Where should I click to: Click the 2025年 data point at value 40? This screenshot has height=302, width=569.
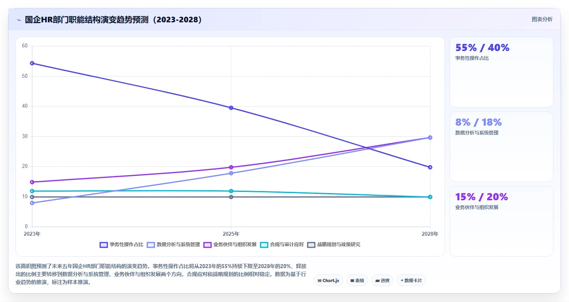(x=231, y=108)
